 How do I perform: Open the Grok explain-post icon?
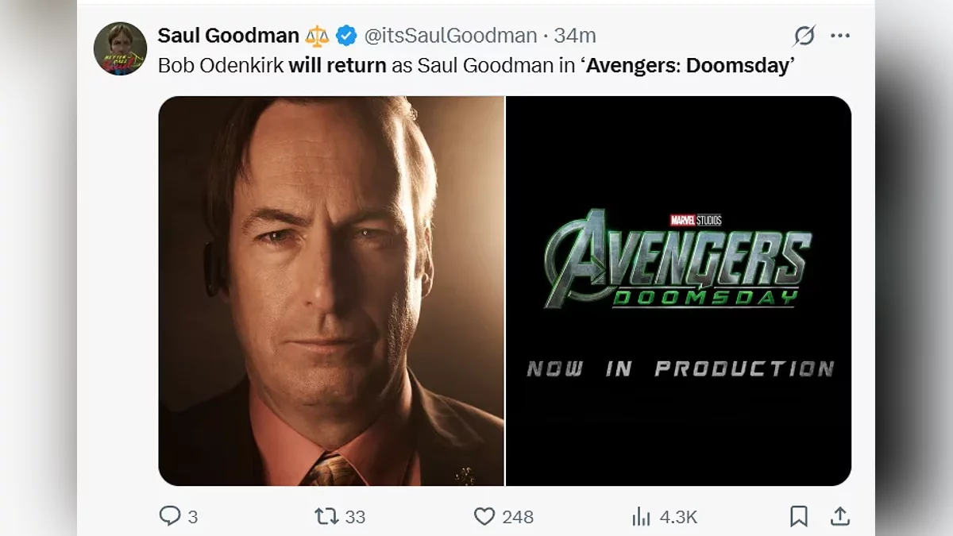pos(804,36)
